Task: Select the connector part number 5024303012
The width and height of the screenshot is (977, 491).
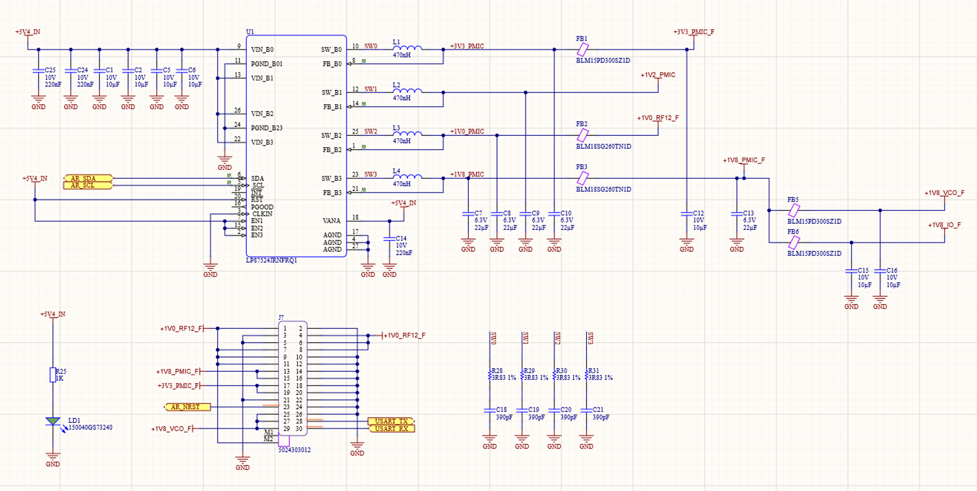Action: click(294, 450)
